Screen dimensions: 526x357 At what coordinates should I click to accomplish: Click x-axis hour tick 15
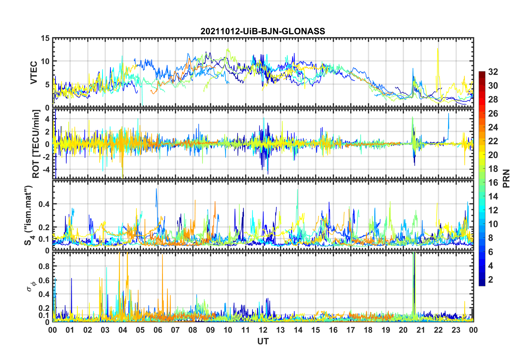[x=316, y=330]
